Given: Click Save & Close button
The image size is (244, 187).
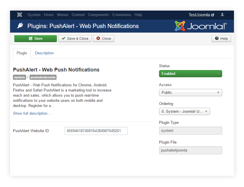Looking at the screenshot, I should click(75, 39).
